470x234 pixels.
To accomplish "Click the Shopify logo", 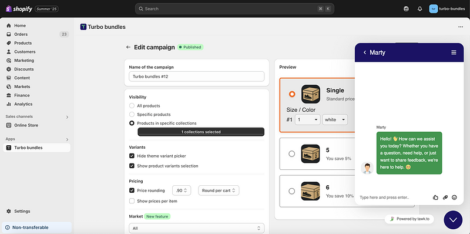I will pyautogui.click(x=19, y=9).
